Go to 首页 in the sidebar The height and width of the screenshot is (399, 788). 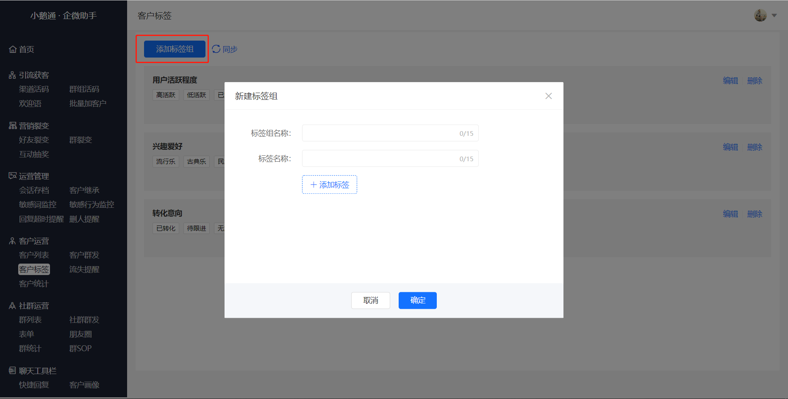[x=22, y=50]
